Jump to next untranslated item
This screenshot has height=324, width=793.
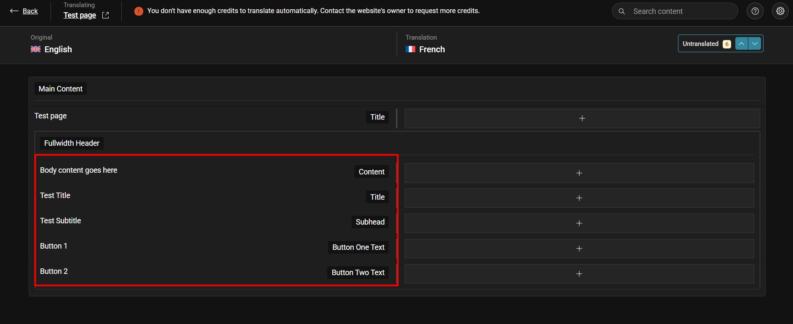(x=755, y=43)
